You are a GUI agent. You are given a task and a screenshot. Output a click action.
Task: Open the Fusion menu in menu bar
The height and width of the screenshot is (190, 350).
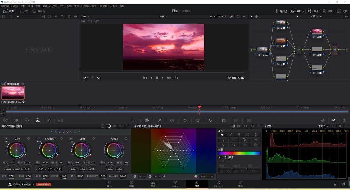(x=85, y=6)
